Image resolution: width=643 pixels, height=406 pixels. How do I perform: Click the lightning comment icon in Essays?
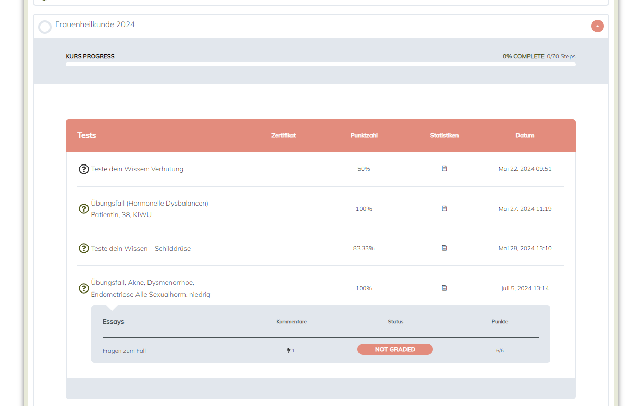289,350
